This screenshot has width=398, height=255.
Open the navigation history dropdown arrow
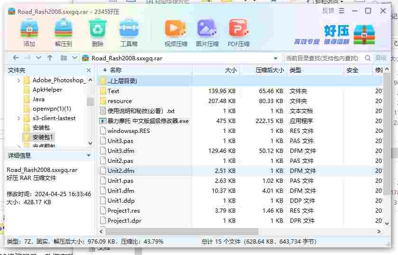click(x=38, y=58)
